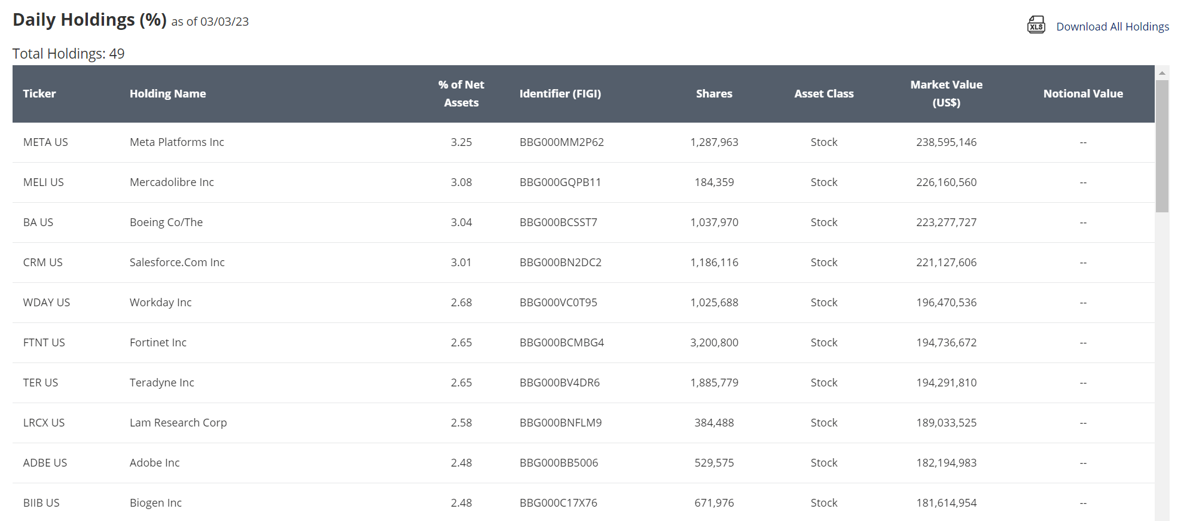Click the Daily Holdings (%) heading
The width and height of the screenshot is (1187, 521).
(x=90, y=20)
